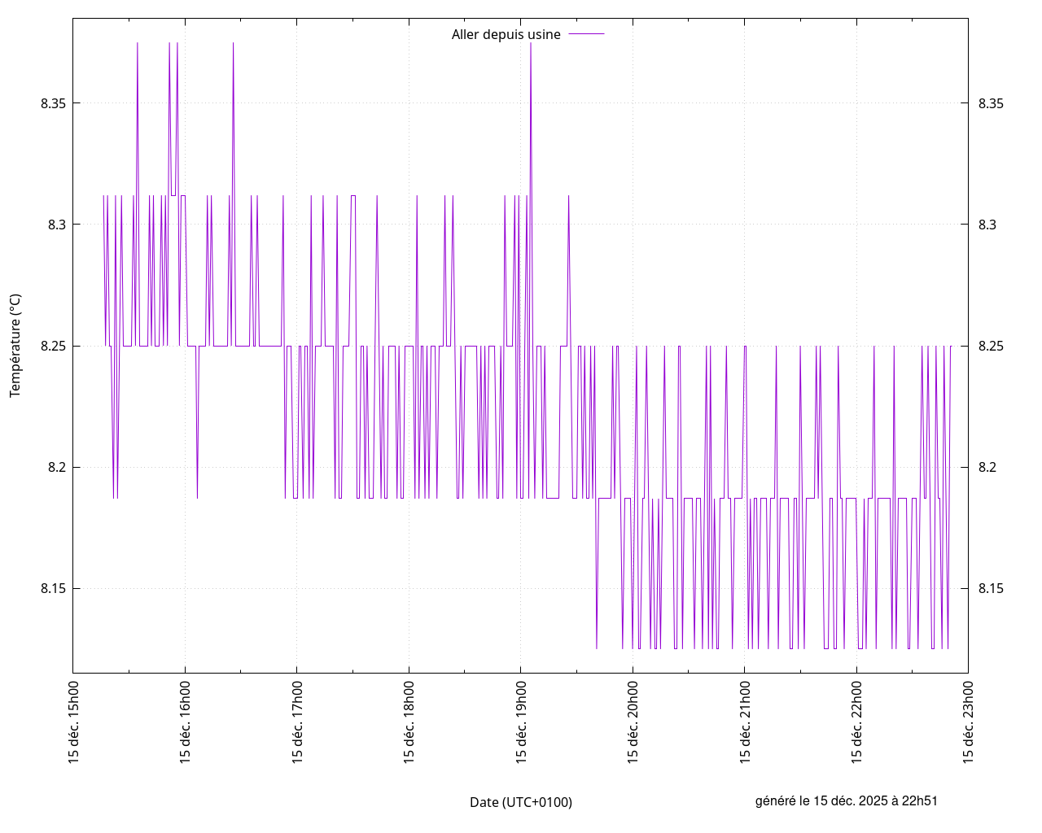The height and width of the screenshot is (833, 1042).
Task: Click the 8.2 tick on right axis
Action: click(987, 468)
